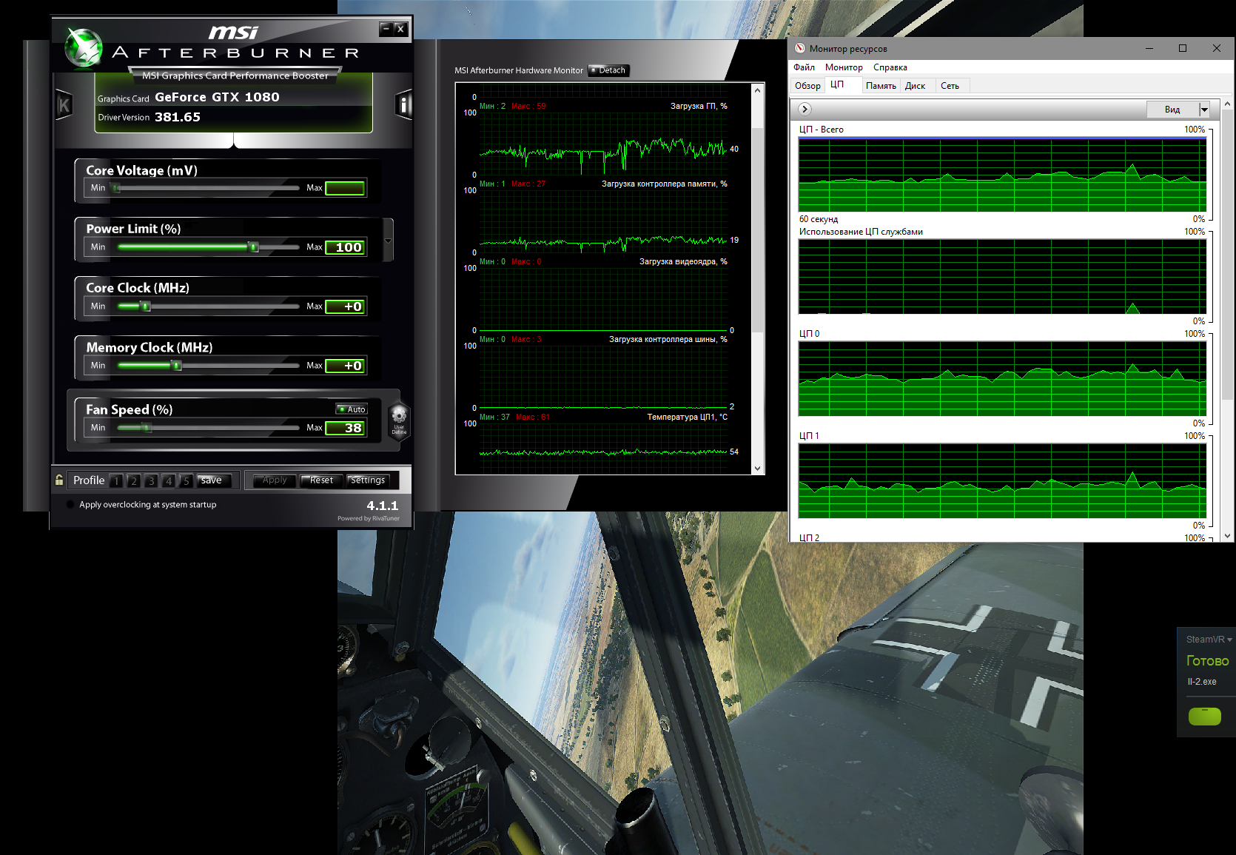The height and width of the screenshot is (855, 1236).
Task: Open the fan User Define gear icon
Action: pyautogui.click(x=399, y=420)
